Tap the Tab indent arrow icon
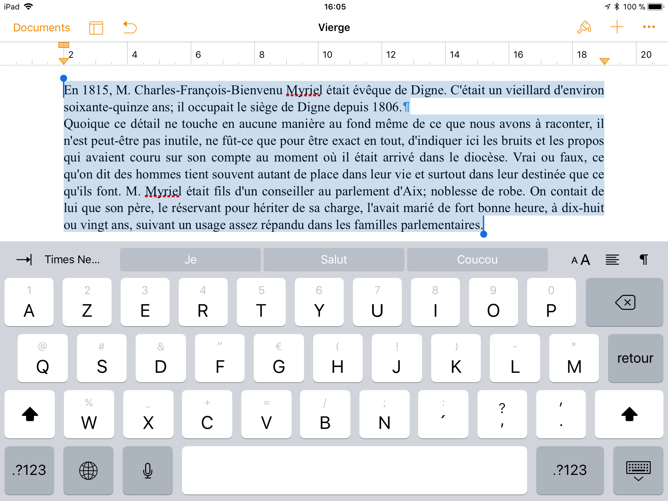Screen dimensions: 668x501 click(x=24, y=260)
